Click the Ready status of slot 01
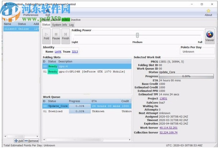 53,71
